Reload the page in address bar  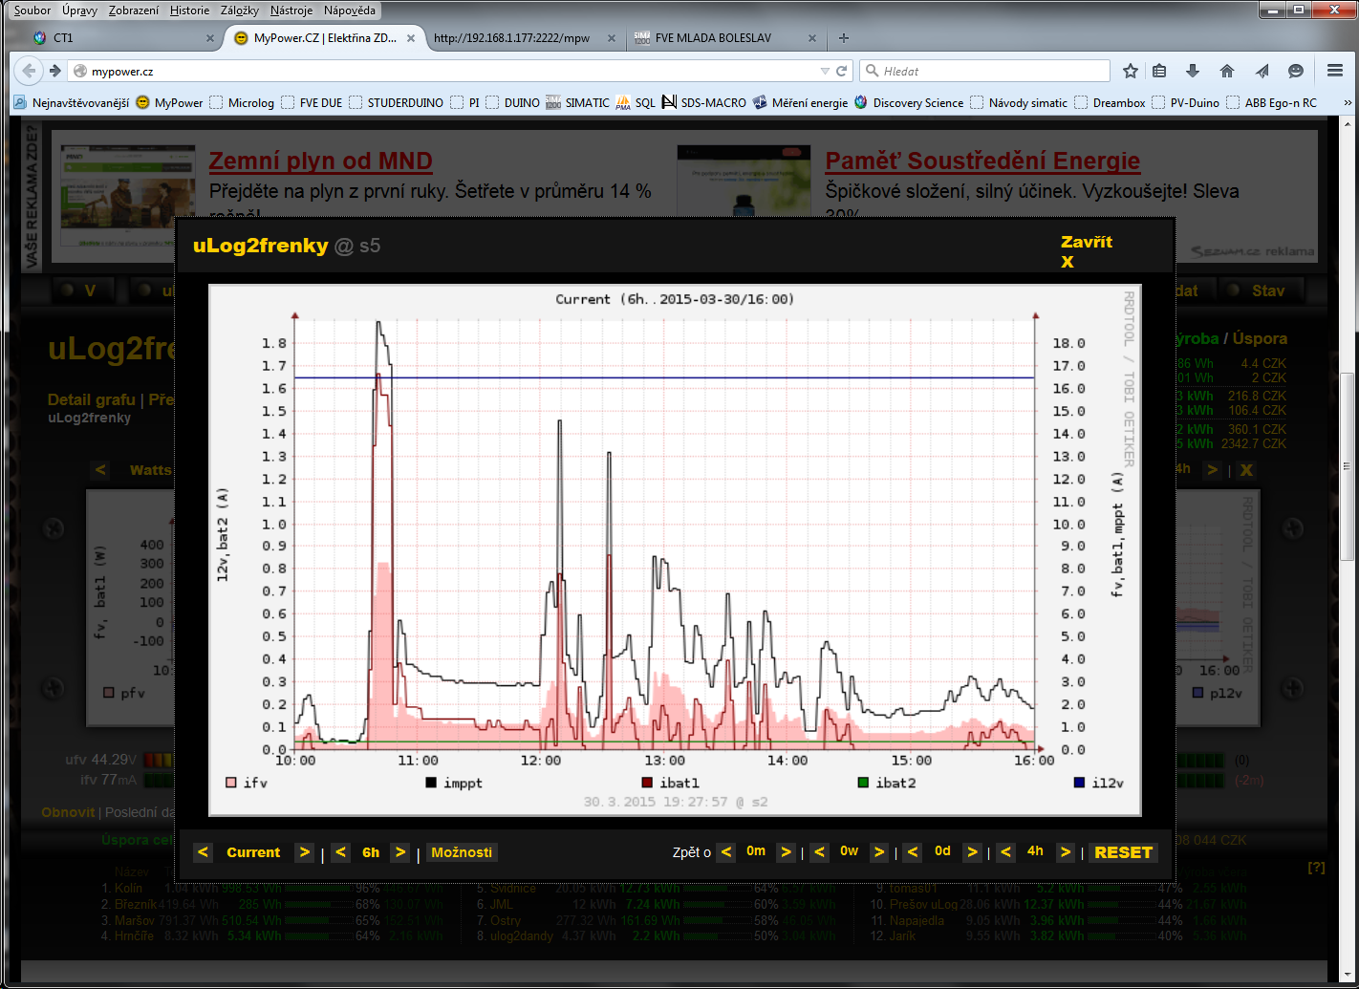[x=842, y=71]
